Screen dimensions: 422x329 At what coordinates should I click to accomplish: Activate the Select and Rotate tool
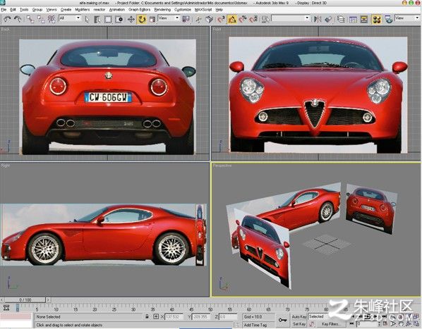pyautogui.click(x=142, y=19)
